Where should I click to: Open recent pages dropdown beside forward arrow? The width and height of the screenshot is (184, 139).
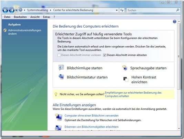(x=16, y=10)
